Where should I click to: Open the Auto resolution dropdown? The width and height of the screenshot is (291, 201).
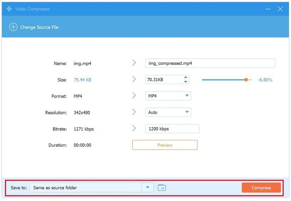186,112
